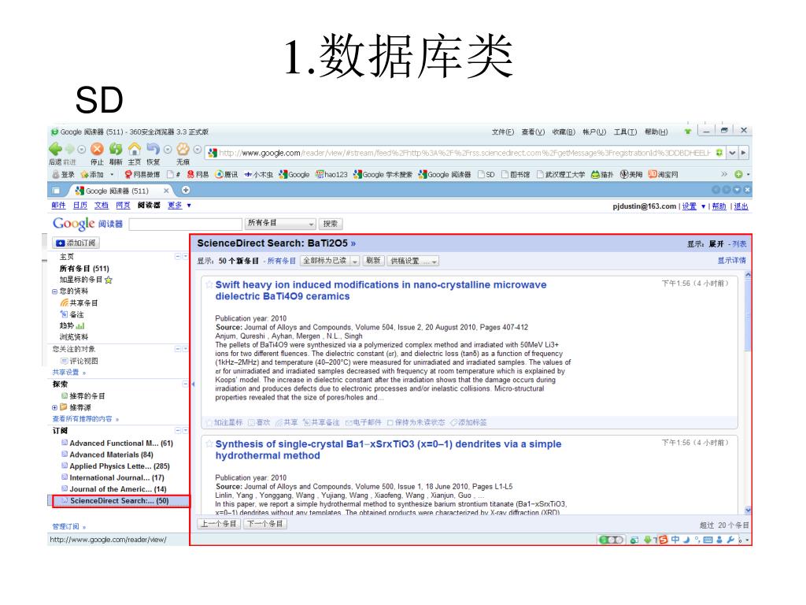Star the Synthesis of single-crystal article

pyautogui.click(x=209, y=444)
